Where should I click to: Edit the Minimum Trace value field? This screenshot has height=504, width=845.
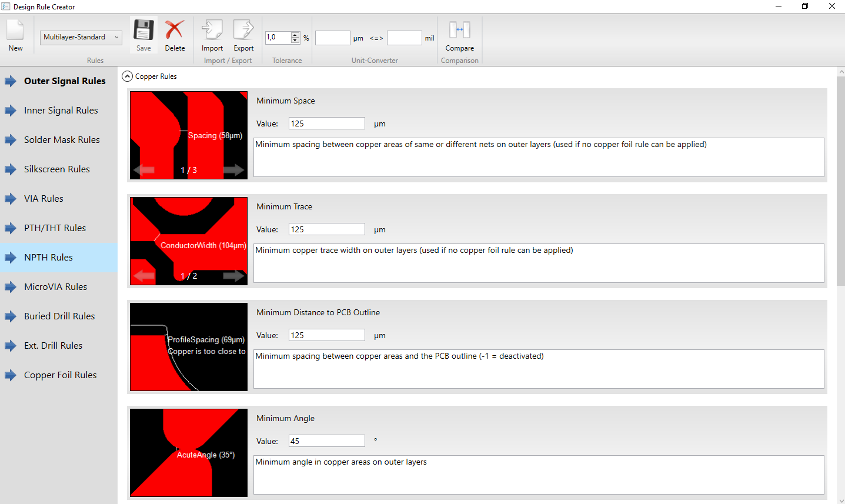coord(327,229)
